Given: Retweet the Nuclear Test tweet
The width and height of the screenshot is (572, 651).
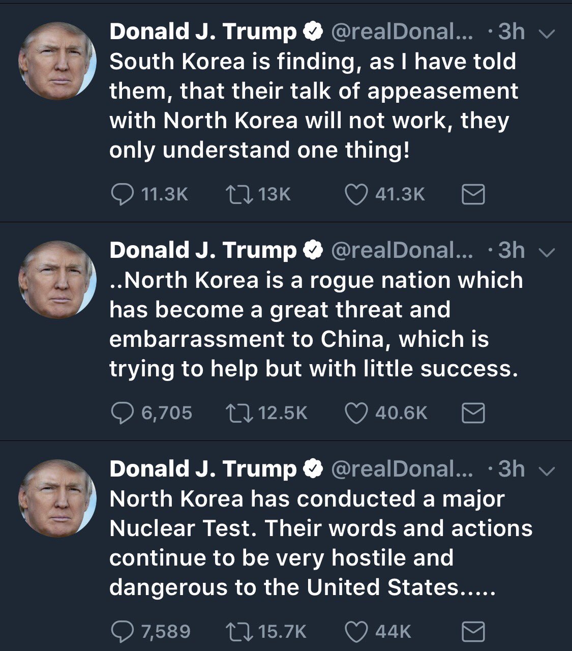Looking at the screenshot, I should [240, 632].
